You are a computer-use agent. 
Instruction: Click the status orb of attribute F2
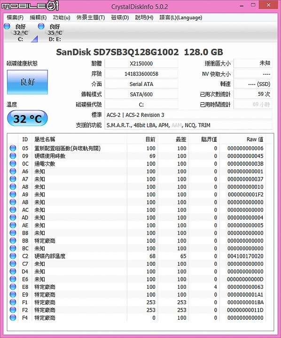click(x=13, y=310)
